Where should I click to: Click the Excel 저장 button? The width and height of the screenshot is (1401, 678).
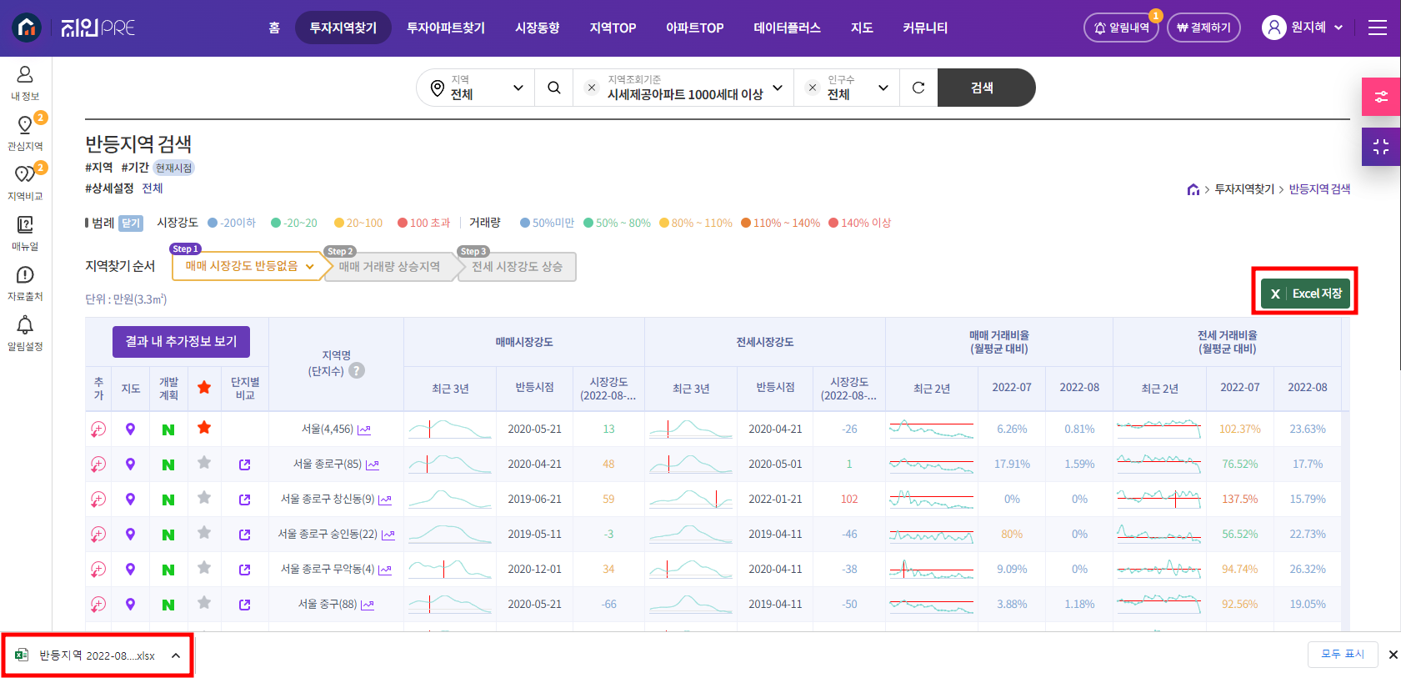click(x=1304, y=294)
